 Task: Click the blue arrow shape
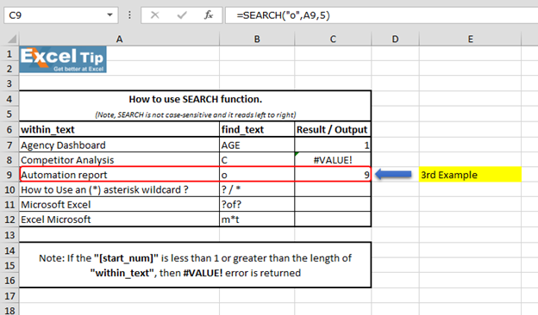click(x=393, y=174)
